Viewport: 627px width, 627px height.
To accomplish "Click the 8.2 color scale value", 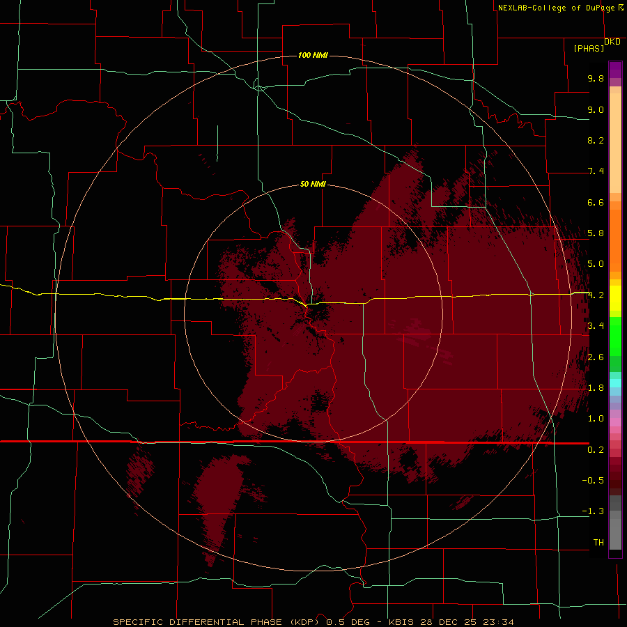I will pos(596,140).
